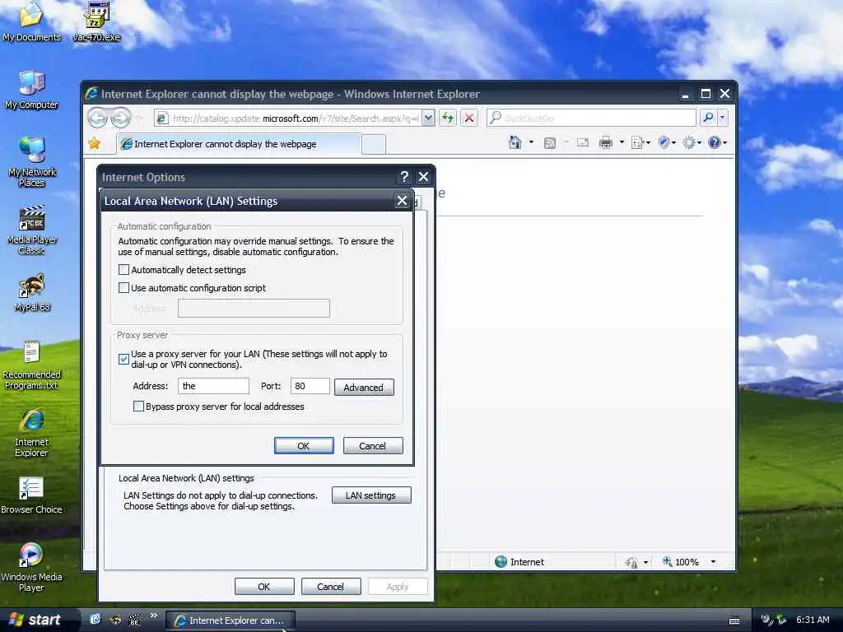Image resolution: width=843 pixels, height=632 pixels.
Task: Click search magnifier button in IE
Action: point(708,118)
